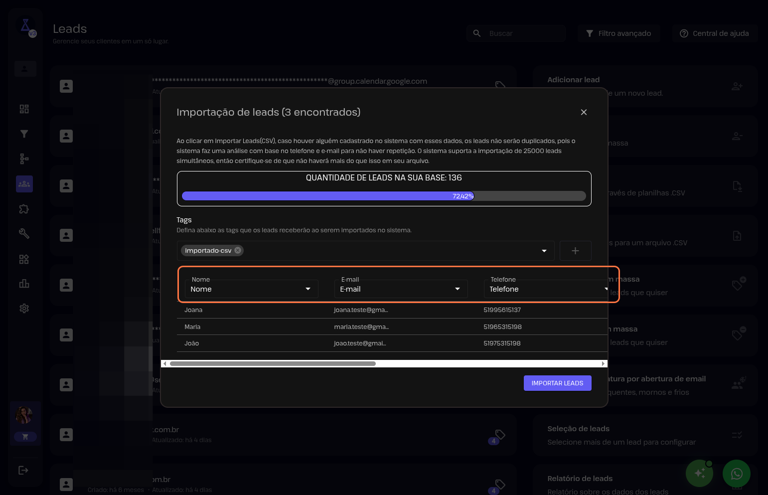Click the AI sparkle assistant button

tap(699, 474)
